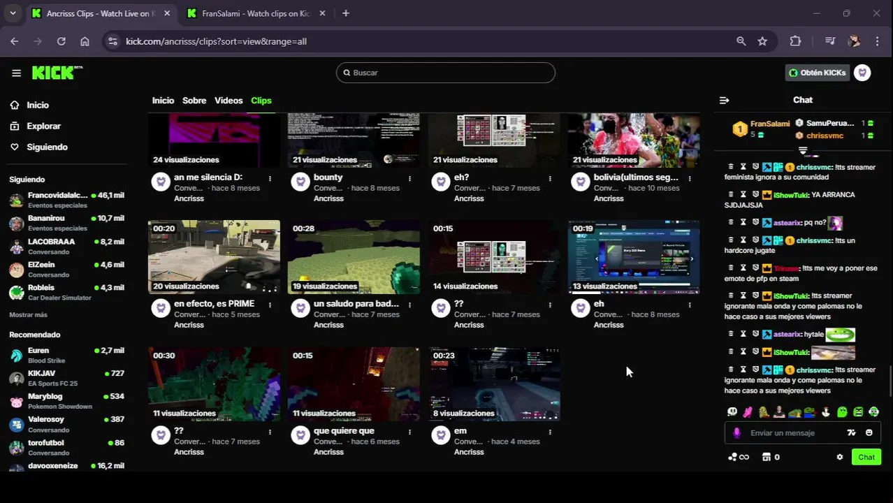Delete iShowTuki's YA ARRANCA message with trash icon
The image size is (893, 503).
tap(731, 195)
